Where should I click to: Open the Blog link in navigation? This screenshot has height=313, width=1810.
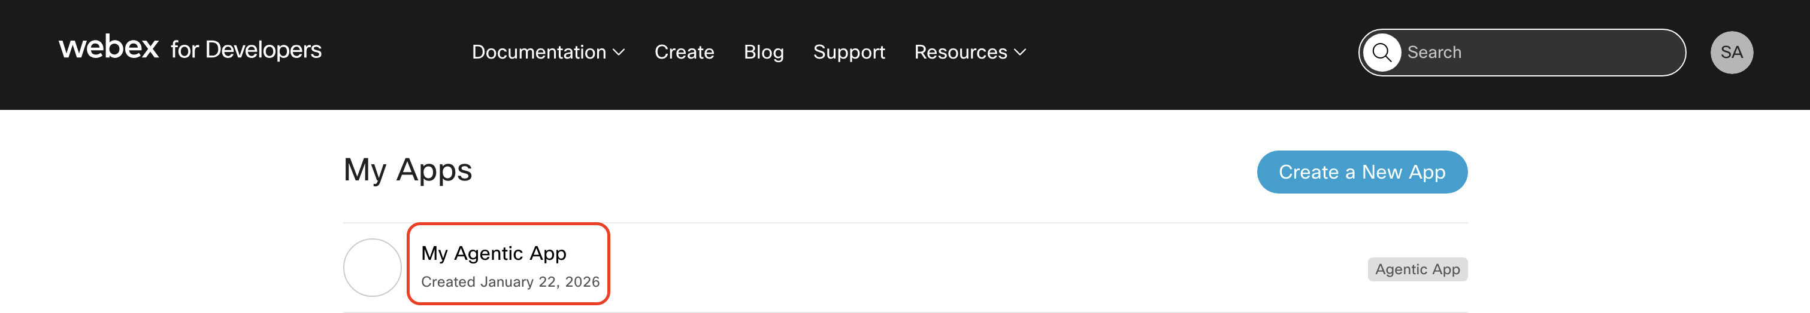[763, 52]
